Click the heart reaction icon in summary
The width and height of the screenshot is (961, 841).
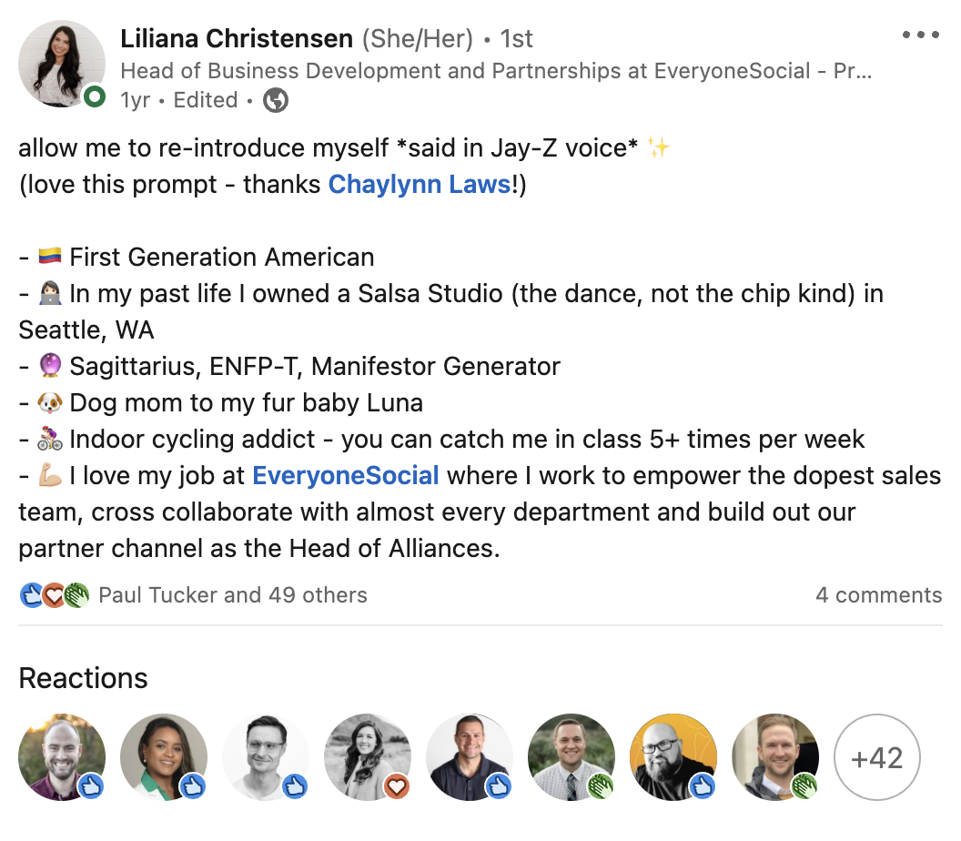pos(54,596)
